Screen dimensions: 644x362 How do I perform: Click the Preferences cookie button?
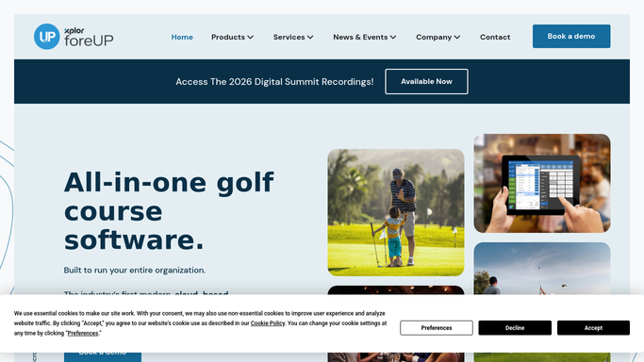coord(437,328)
